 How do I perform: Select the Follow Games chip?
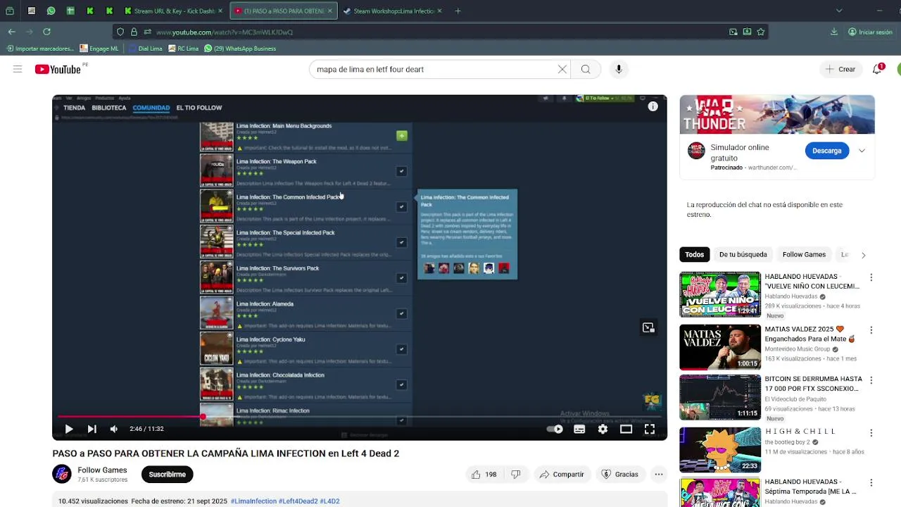click(804, 254)
